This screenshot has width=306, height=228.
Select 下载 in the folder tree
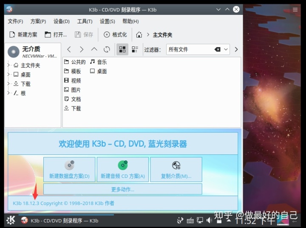click(22, 84)
